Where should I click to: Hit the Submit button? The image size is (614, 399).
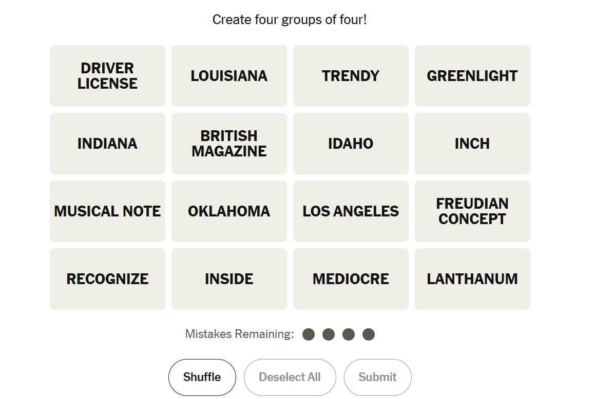click(x=377, y=377)
